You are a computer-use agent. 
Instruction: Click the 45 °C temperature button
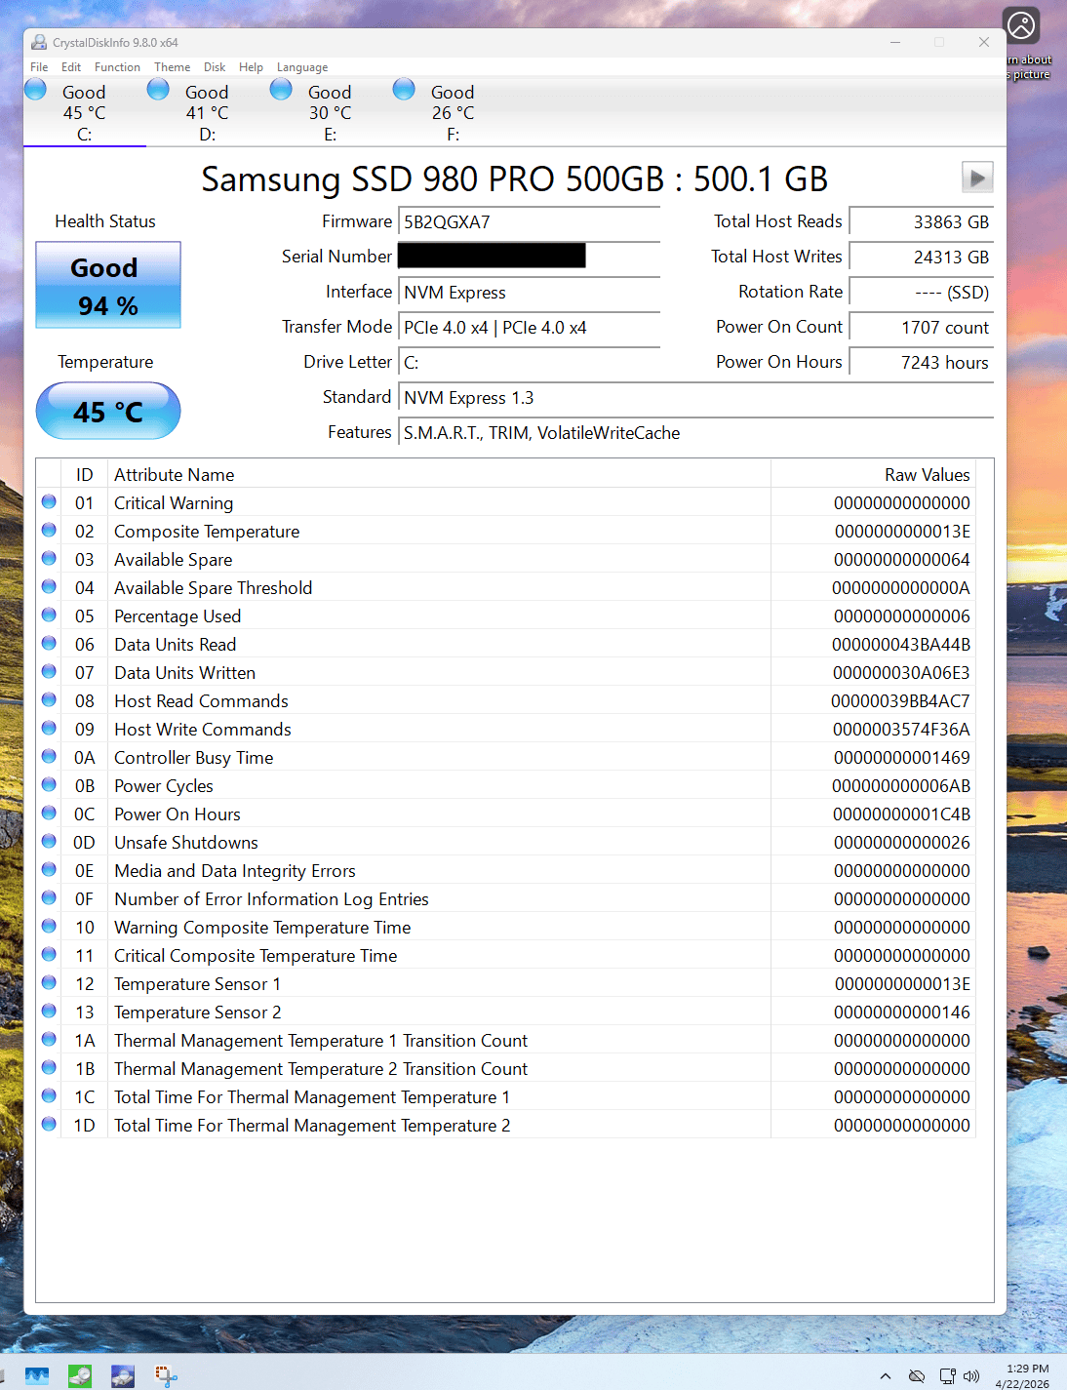[108, 411]
